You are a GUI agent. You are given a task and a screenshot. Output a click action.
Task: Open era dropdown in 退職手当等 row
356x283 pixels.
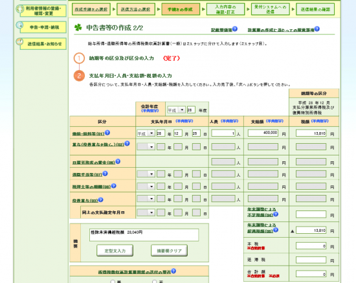pos(146,174)
